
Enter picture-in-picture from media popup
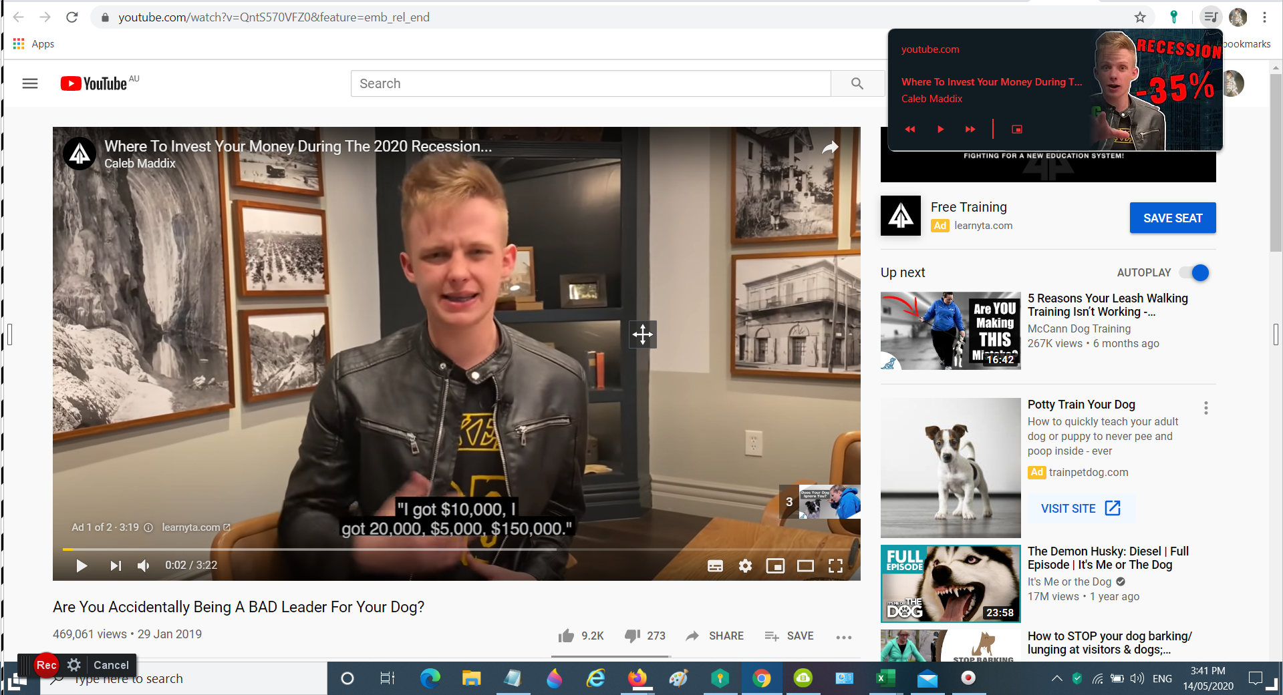coord(1017,129)
